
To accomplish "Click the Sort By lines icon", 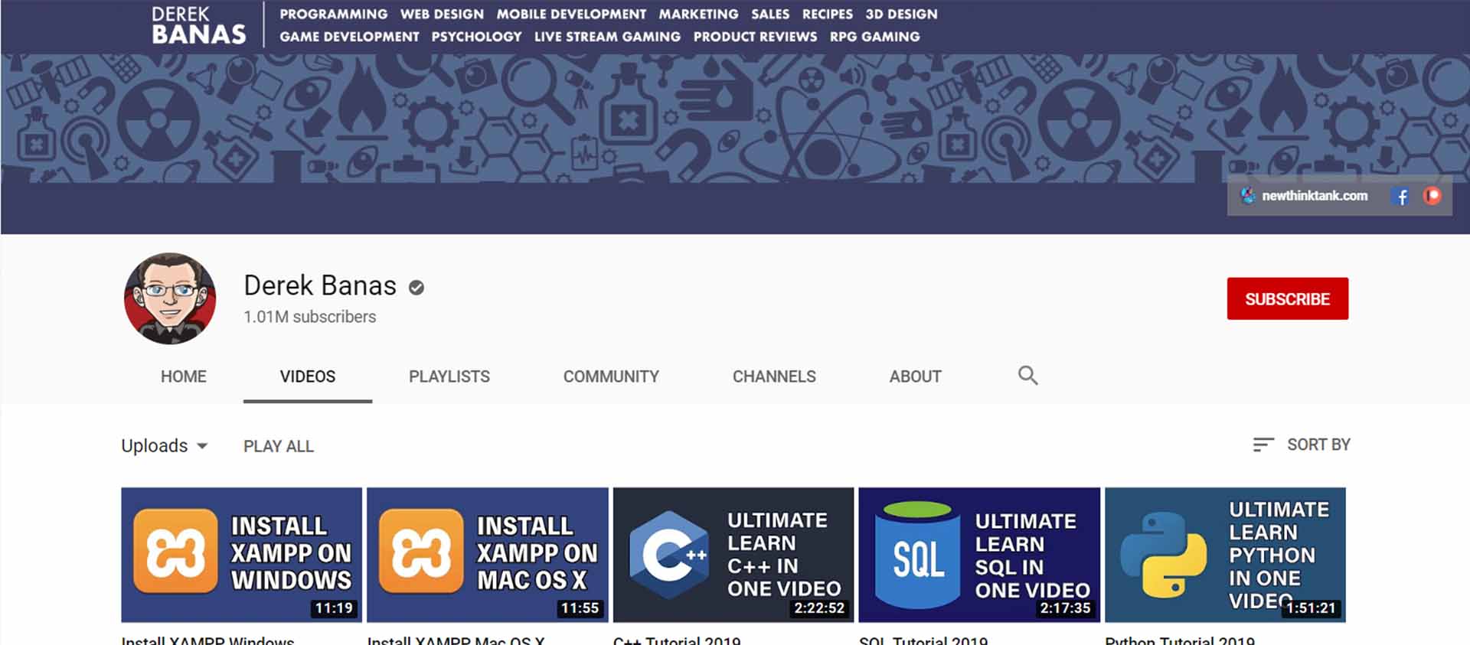I will point(1263,445).
